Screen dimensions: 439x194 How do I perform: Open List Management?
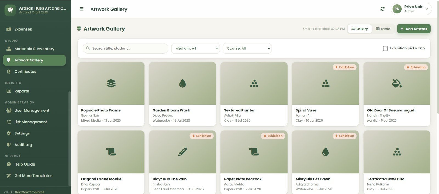click(34, 122)
